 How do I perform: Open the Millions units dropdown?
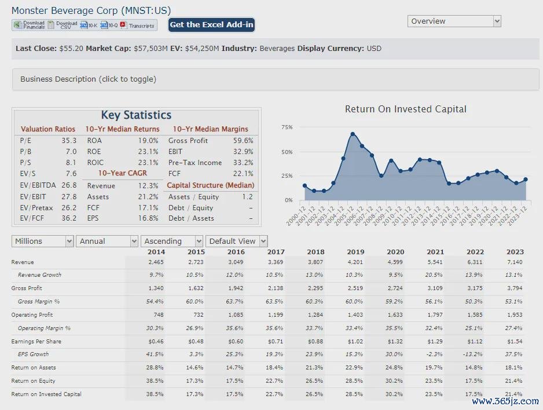pos(43,241)
